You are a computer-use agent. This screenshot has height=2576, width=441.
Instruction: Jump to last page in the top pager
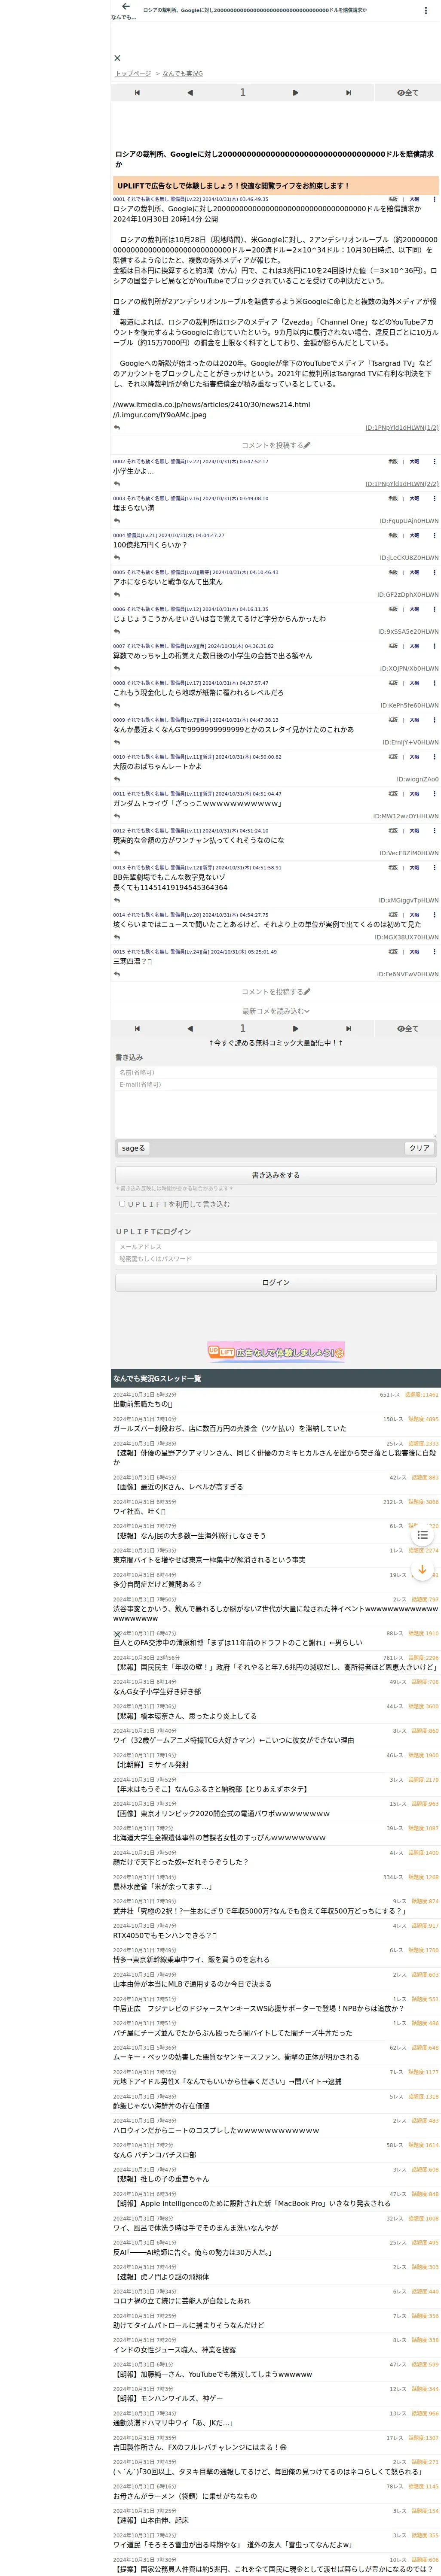(x=348, y=93)
